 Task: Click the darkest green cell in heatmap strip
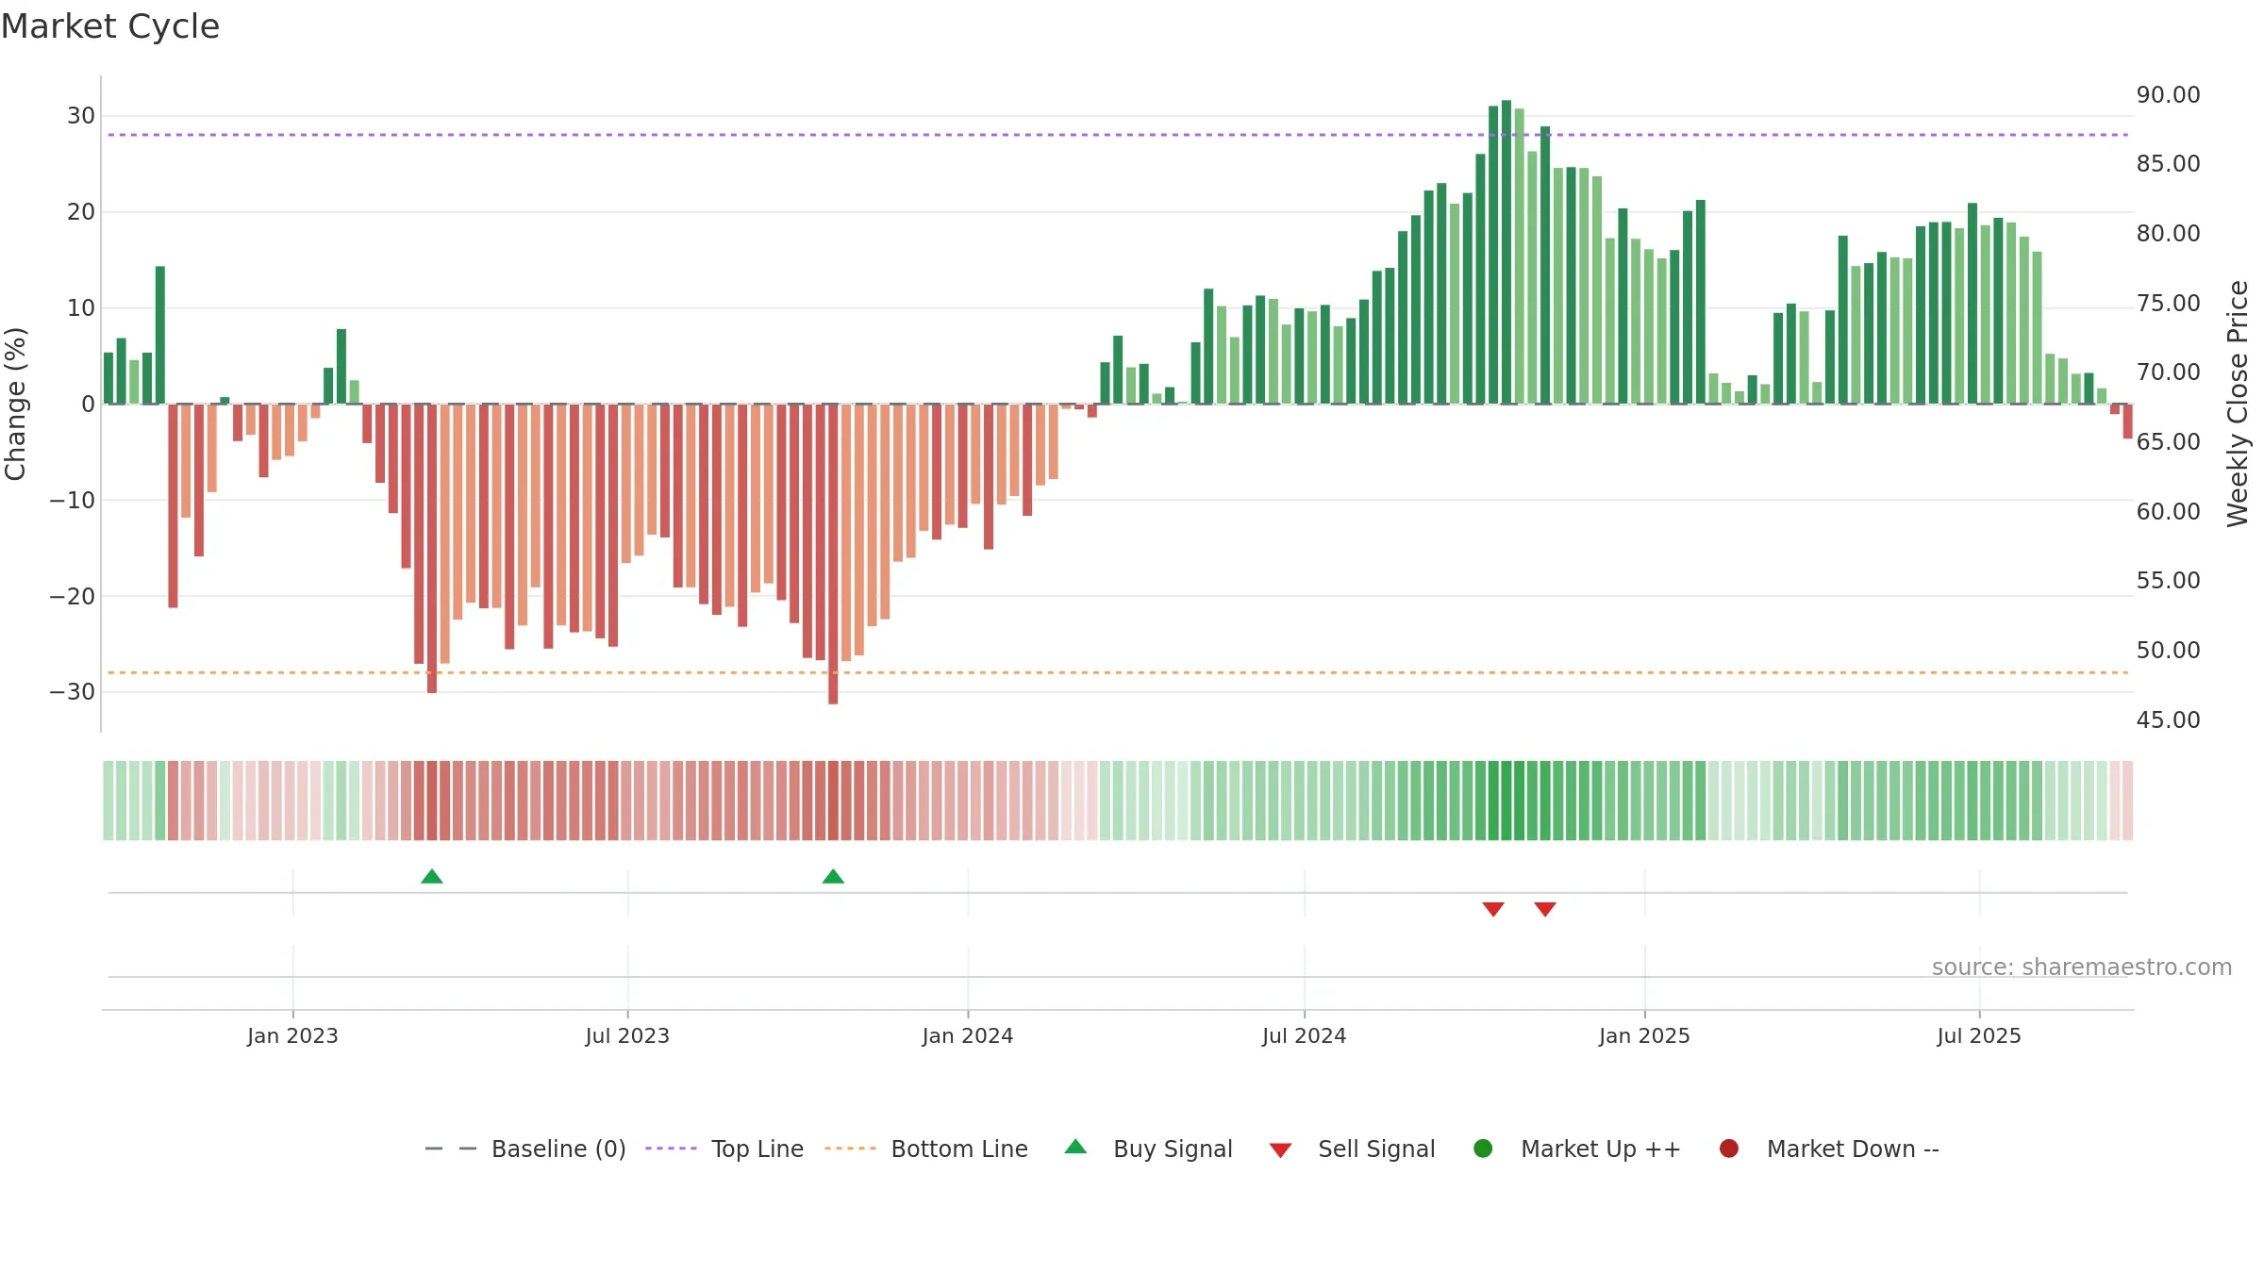[x=1507, y=801]
